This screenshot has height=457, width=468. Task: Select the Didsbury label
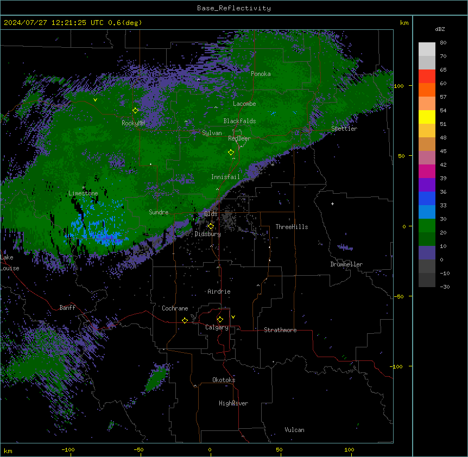click(x=208, y=234)
